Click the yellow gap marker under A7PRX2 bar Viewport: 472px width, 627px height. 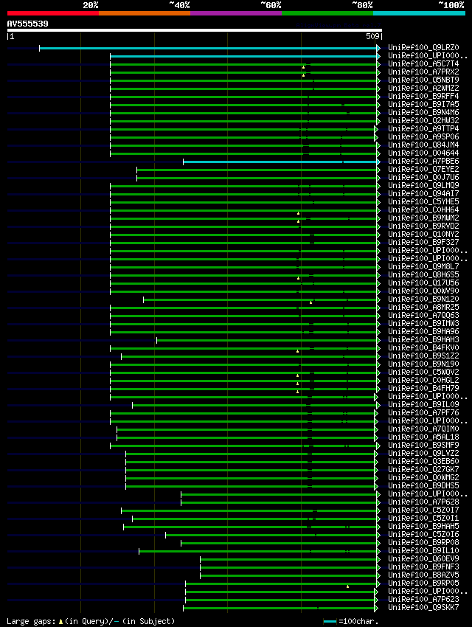pyautogui.click(x=303, y=75)
